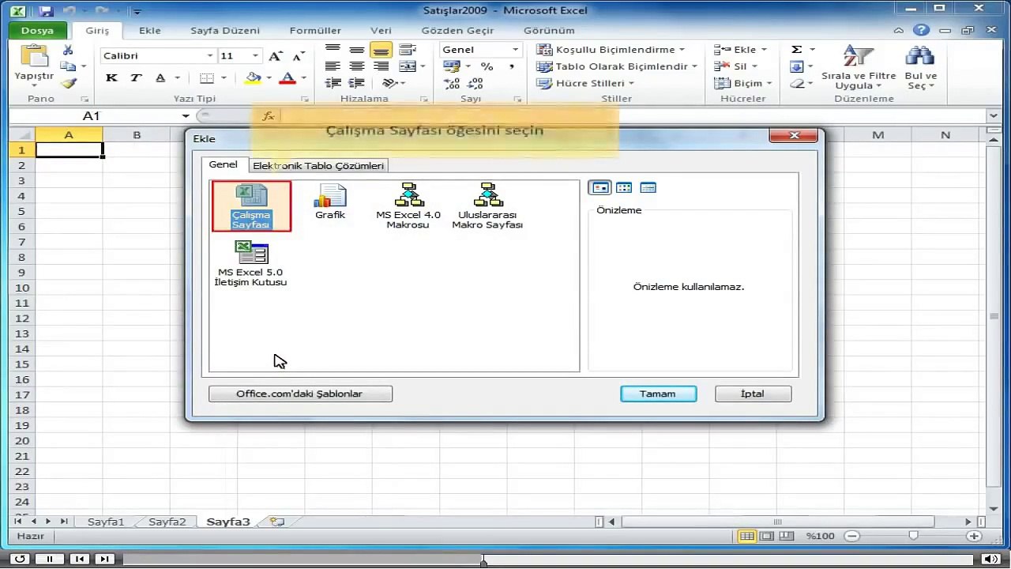Choose MS Excel 4.0 Makrosu item
Viewport: 1011px width, 569px height.
(x=408, y=206)
